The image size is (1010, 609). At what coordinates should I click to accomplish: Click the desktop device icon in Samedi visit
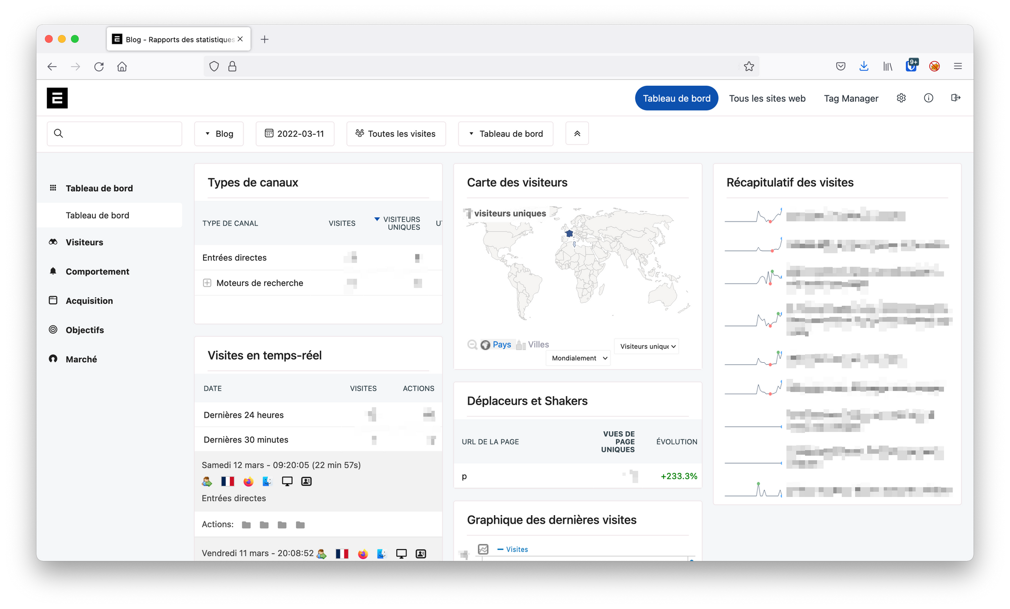click(x=287, y=481)
